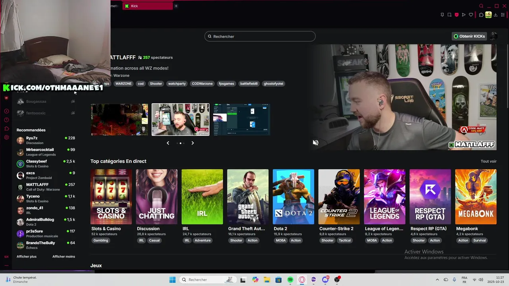The height and width of the screenshot is (286, 509).
Task: Open the Dota 2 category card
Action: click(293, 197)
